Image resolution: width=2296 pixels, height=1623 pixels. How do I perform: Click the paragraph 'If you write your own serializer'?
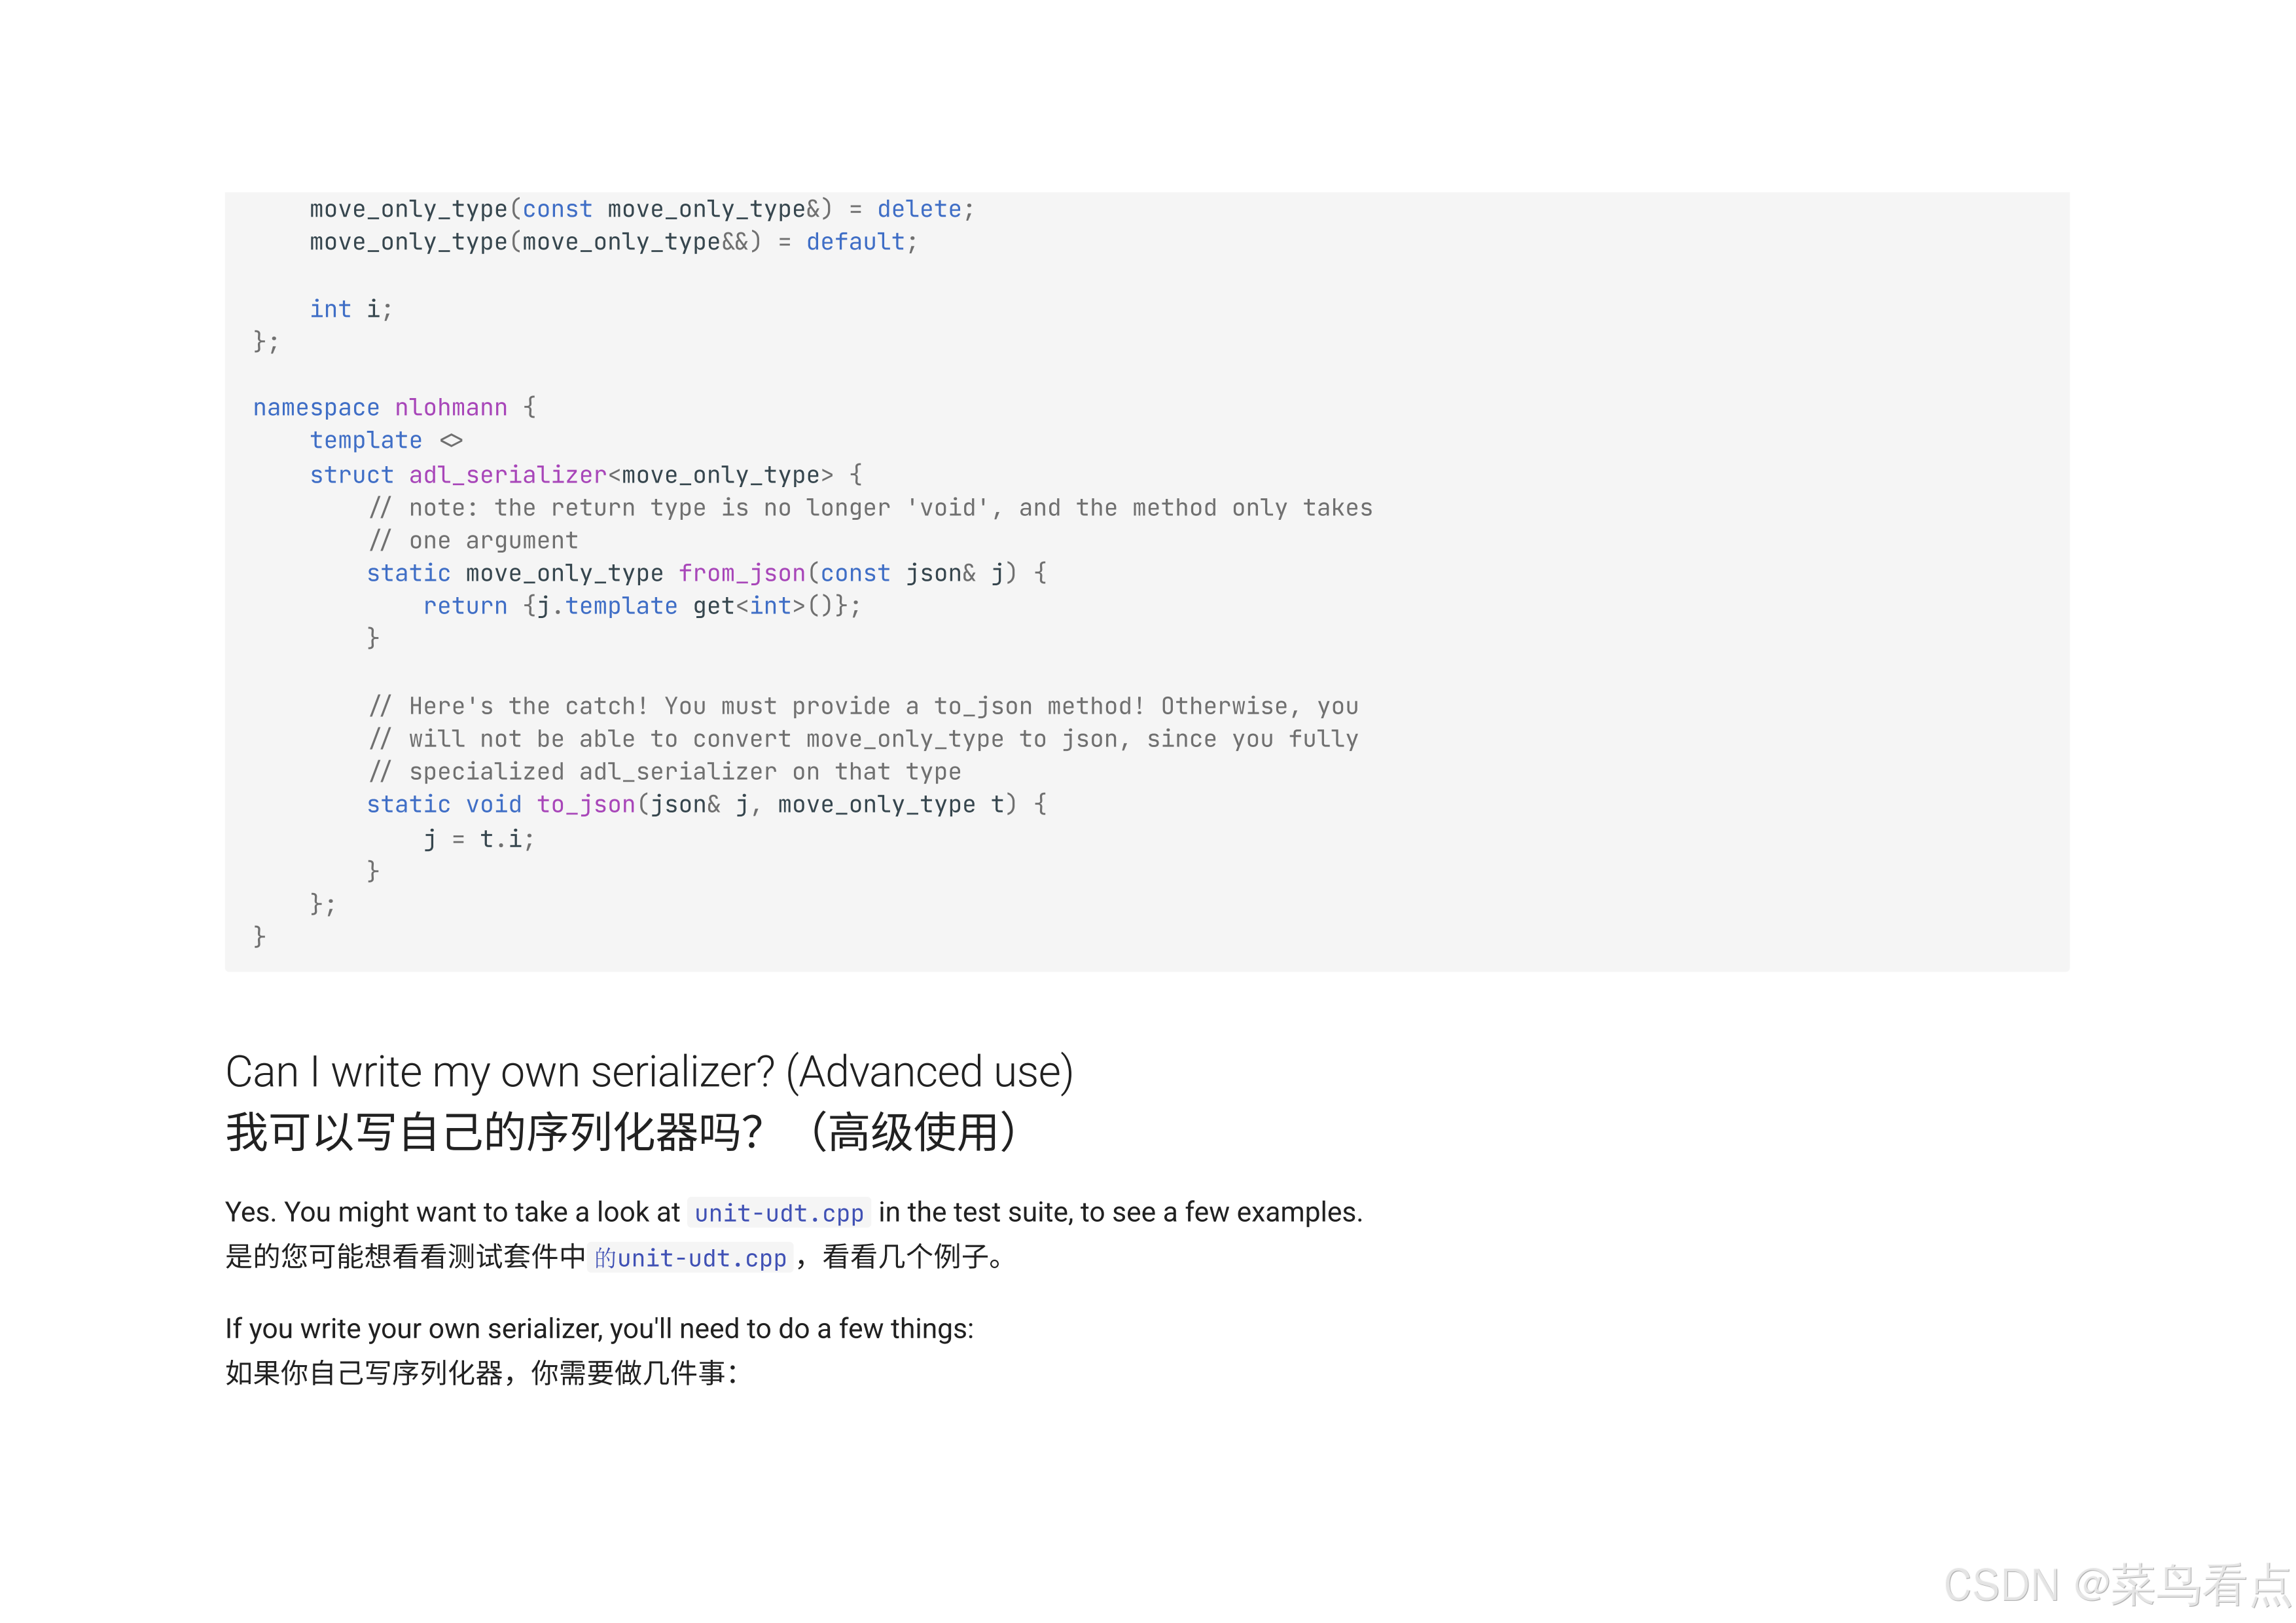[598, 1329]
